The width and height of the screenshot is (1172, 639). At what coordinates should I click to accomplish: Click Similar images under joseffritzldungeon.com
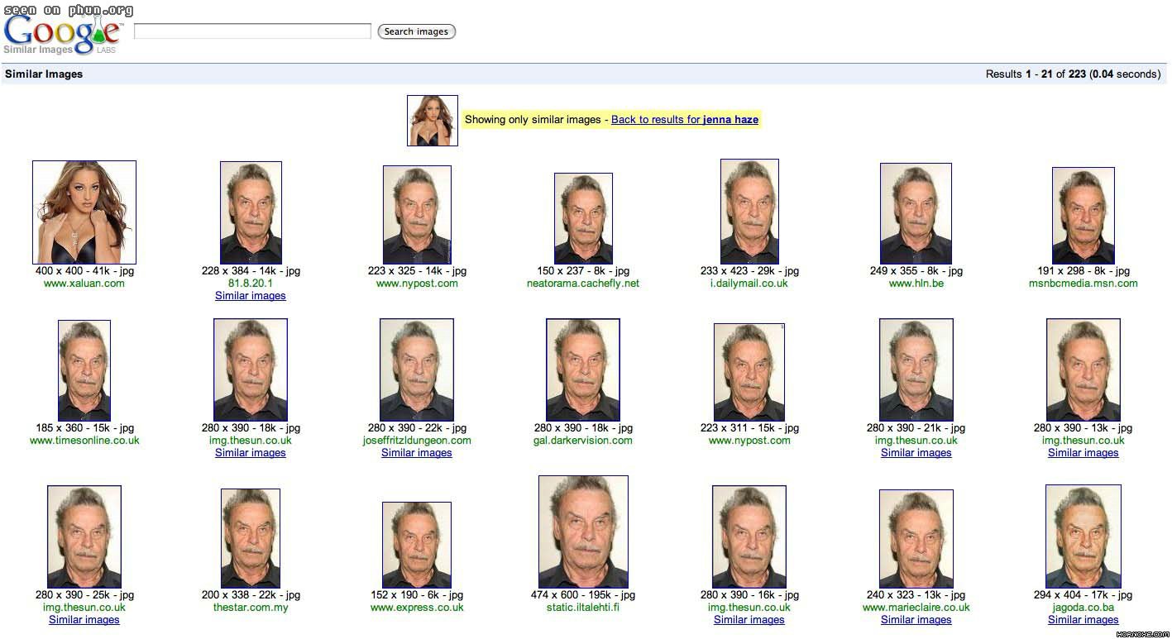pos(417,453)
